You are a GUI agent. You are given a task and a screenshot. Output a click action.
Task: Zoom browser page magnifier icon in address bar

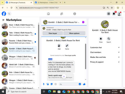(x=108, y=8)
